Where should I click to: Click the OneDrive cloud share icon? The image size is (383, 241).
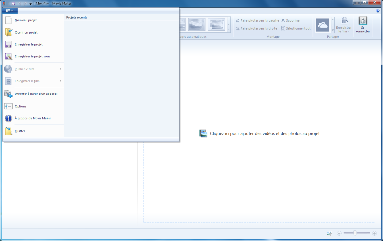[x=323, y=25]
